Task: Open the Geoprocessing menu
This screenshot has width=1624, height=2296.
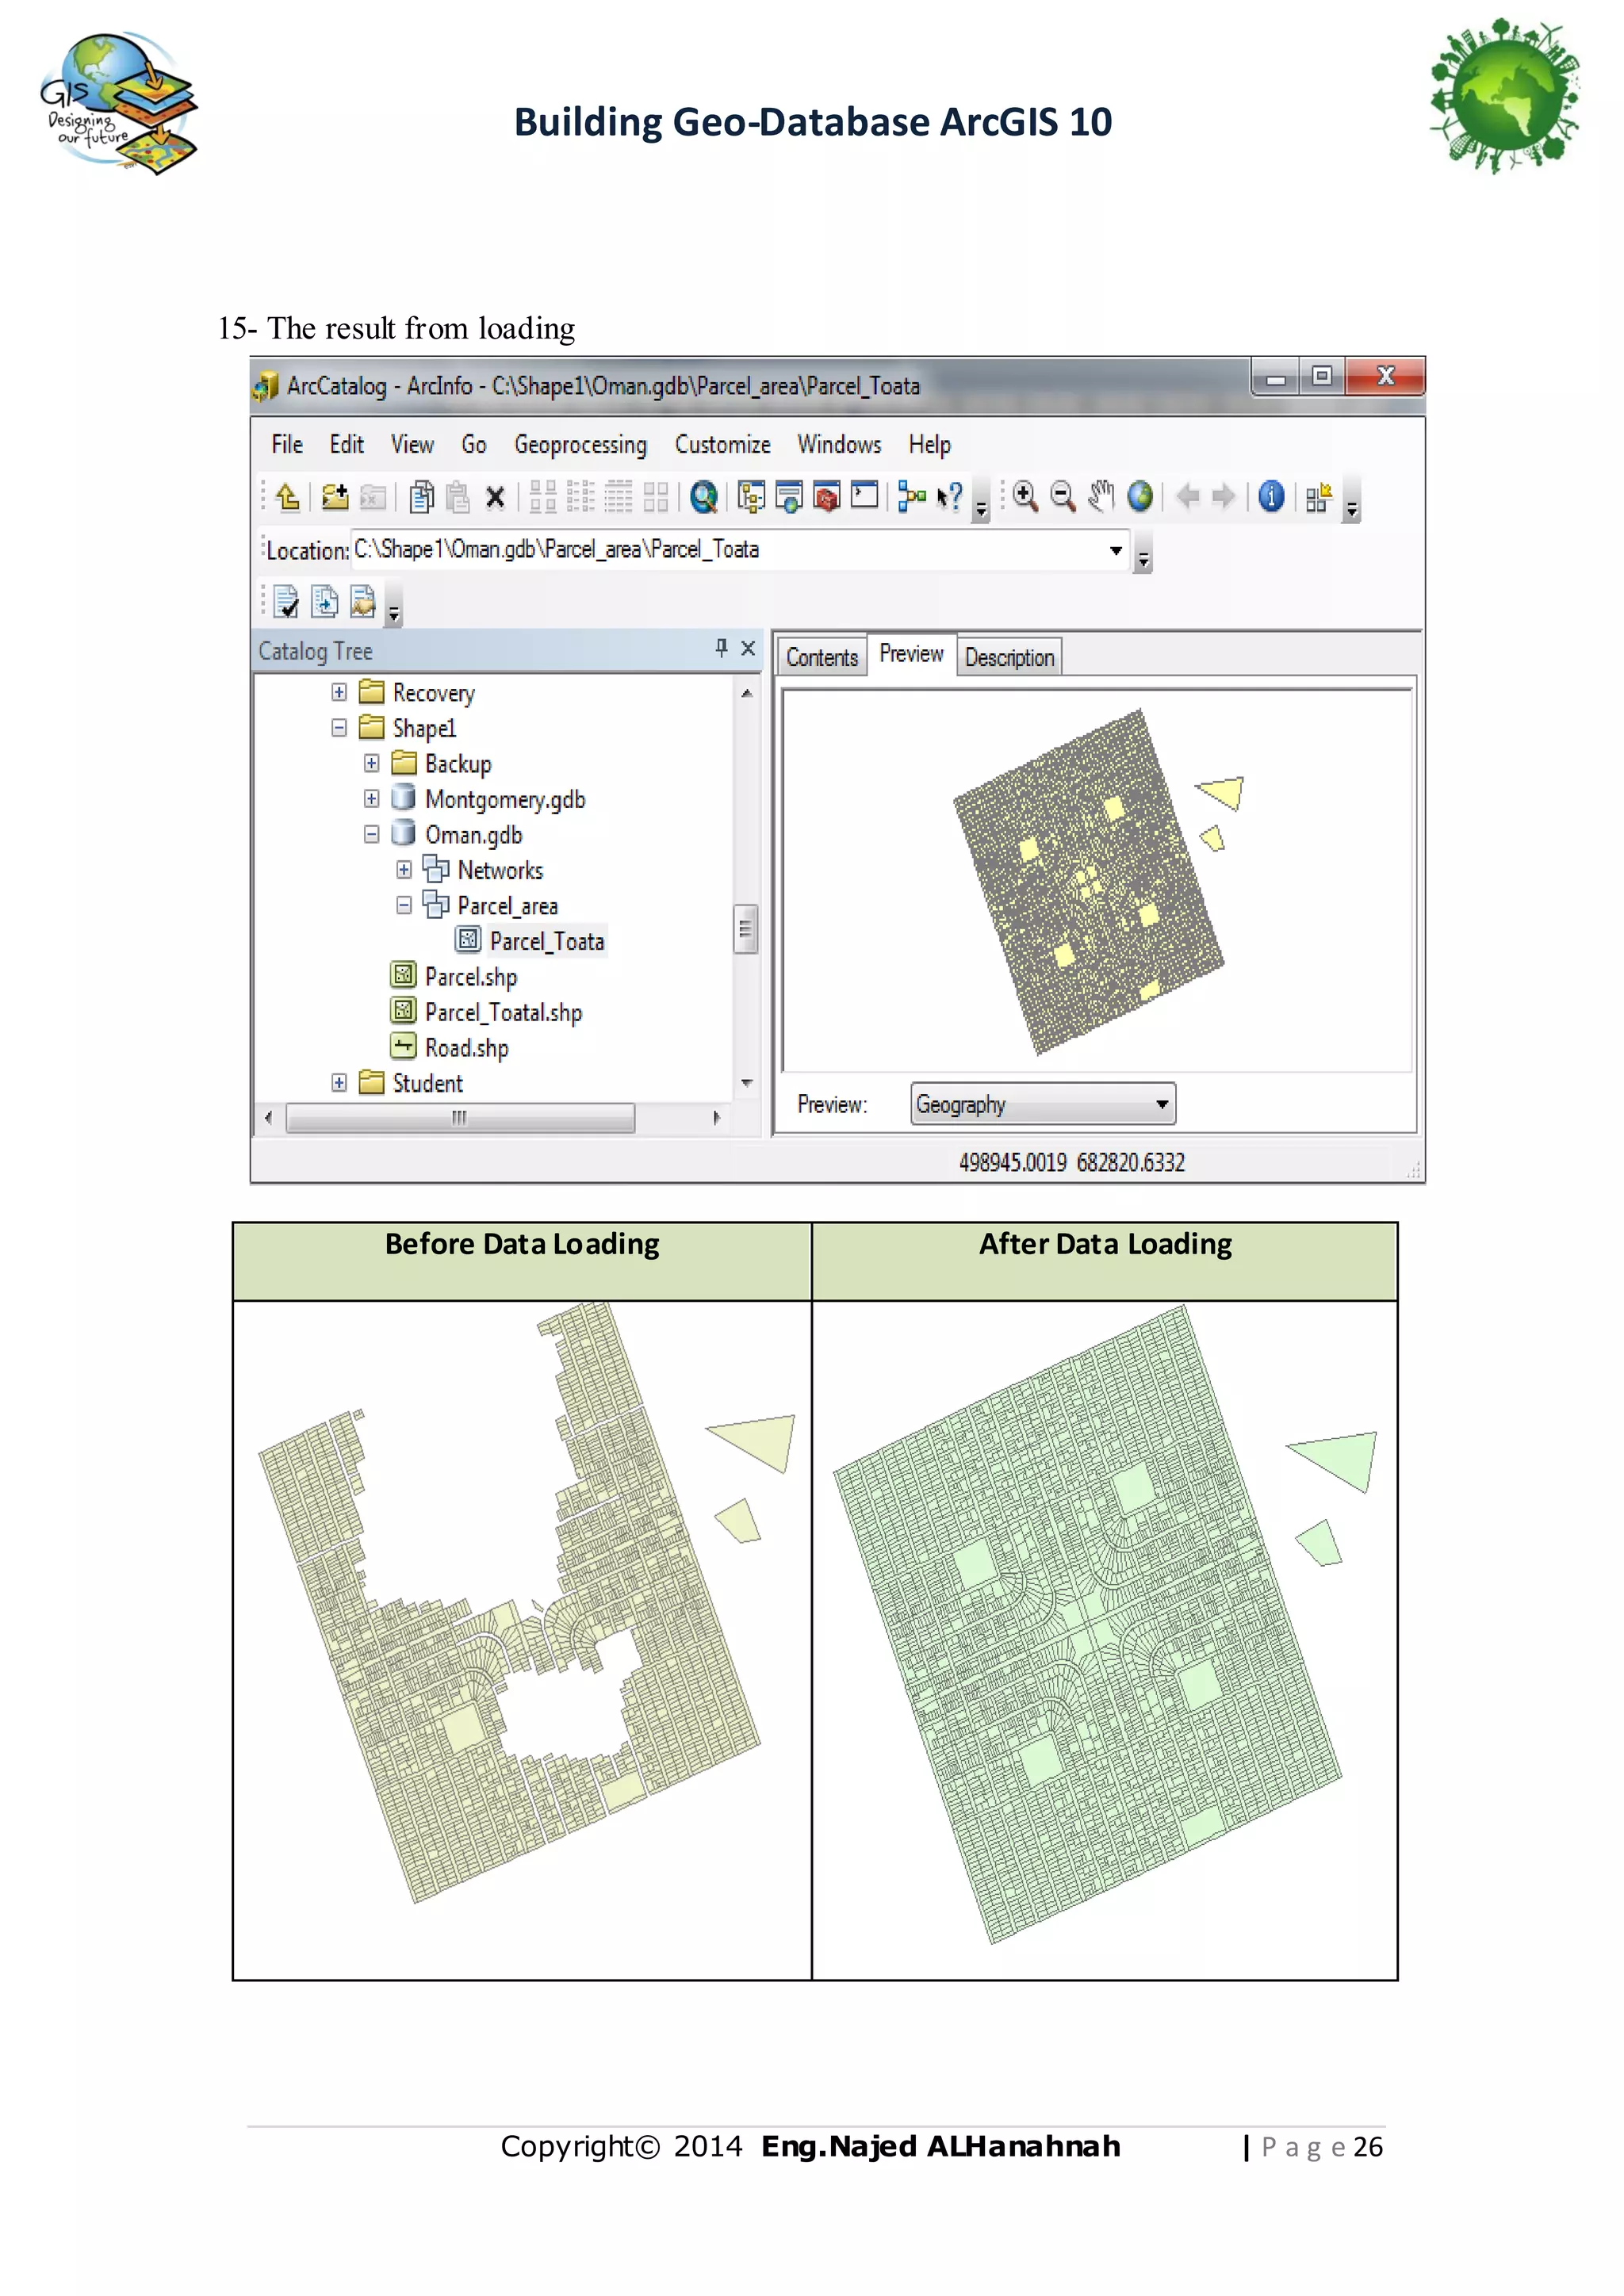Action: [580, 445]
